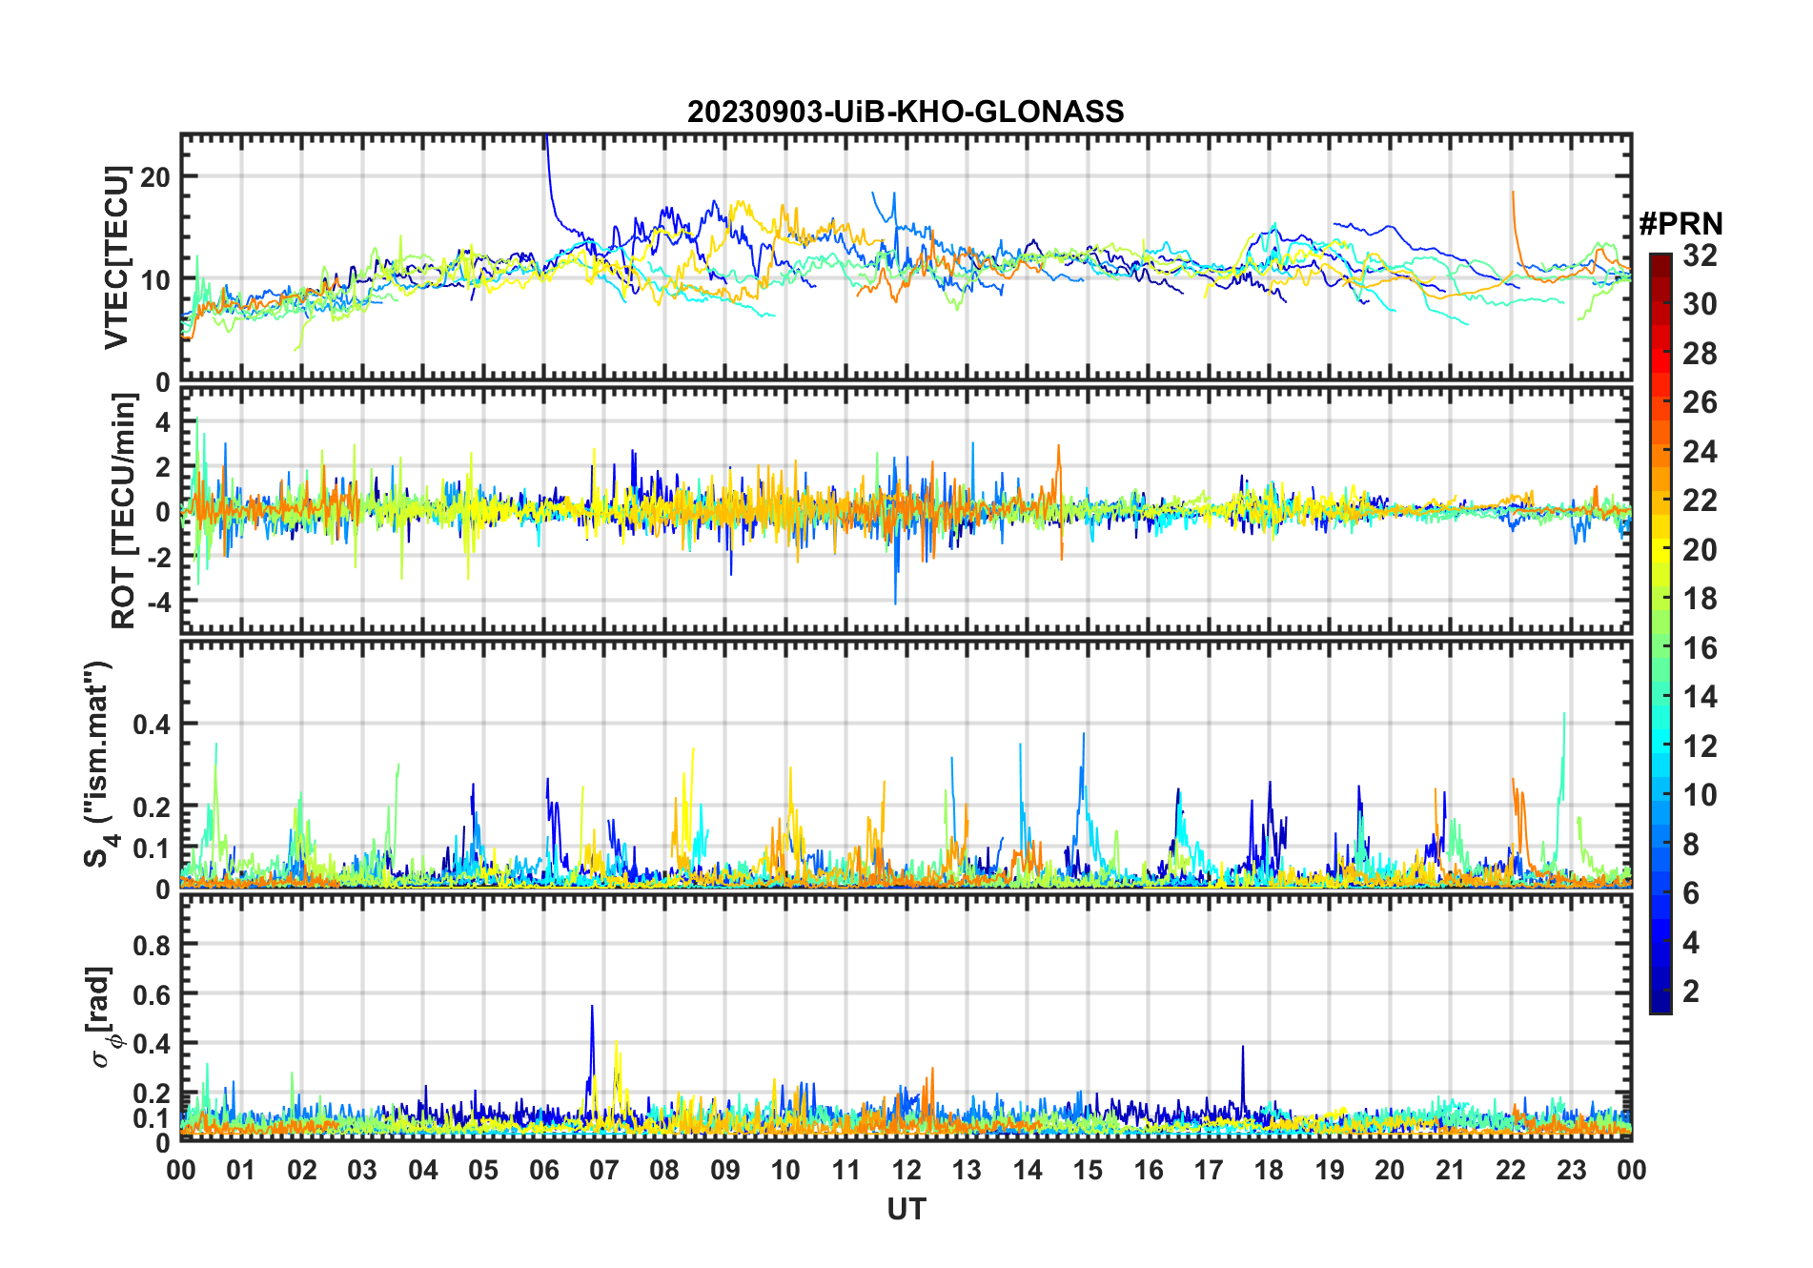
Task: Click the plot title 20230903-UiB-KHO-GLONASS
Action: coord(906,112)
